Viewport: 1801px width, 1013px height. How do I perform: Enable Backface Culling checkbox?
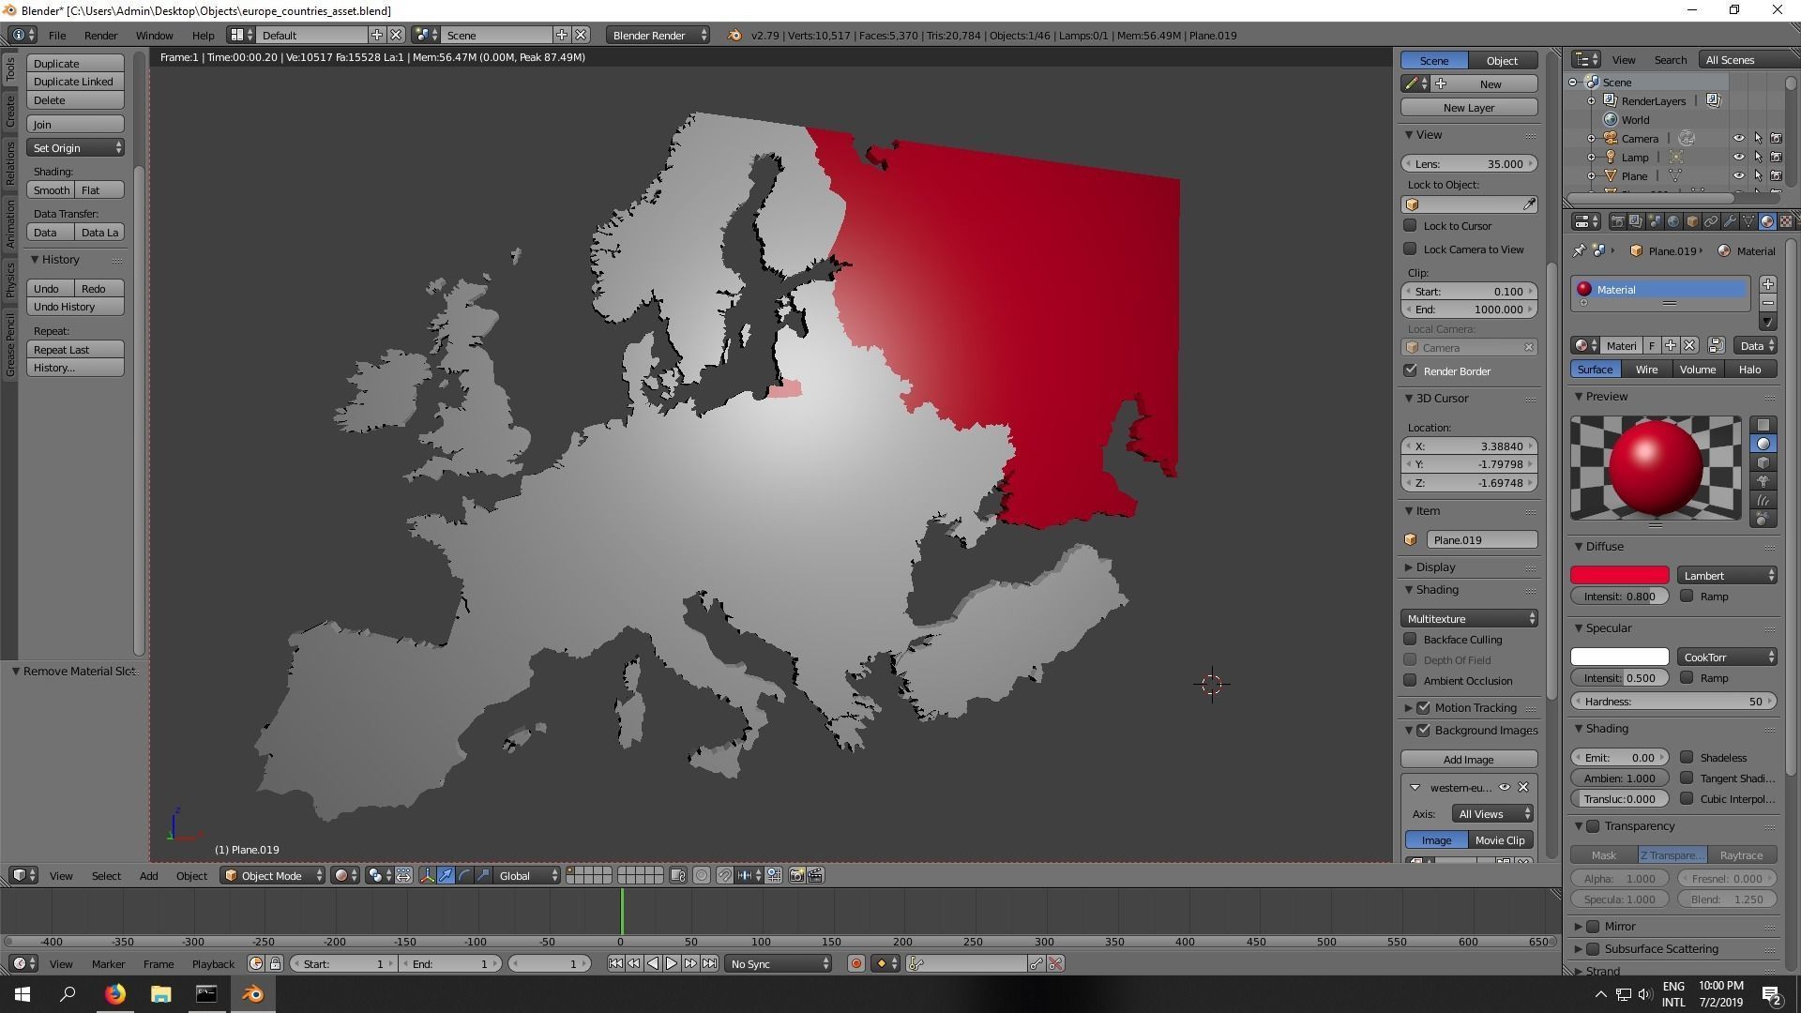1410,639
